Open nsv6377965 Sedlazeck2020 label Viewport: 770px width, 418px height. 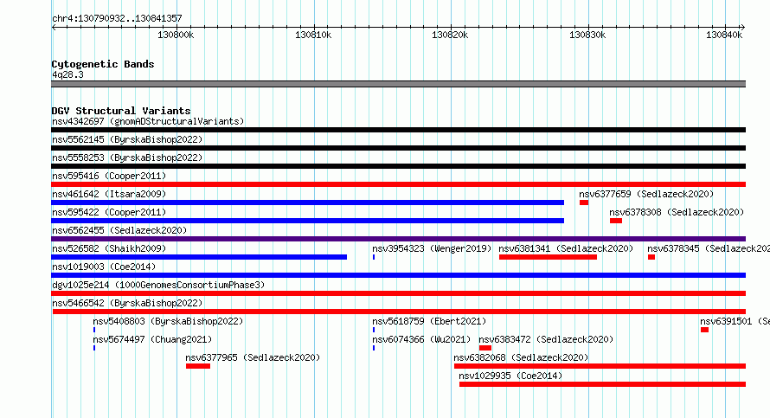[253, 357]
